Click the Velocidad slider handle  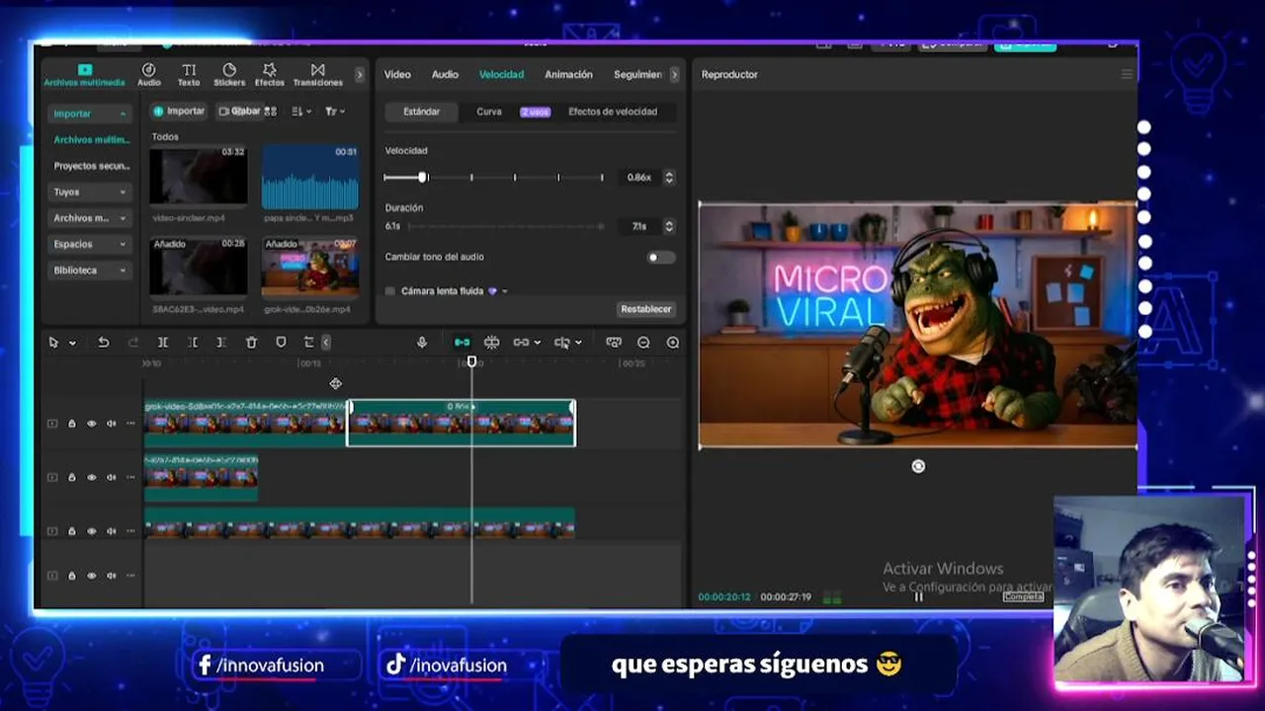point(422,178)
